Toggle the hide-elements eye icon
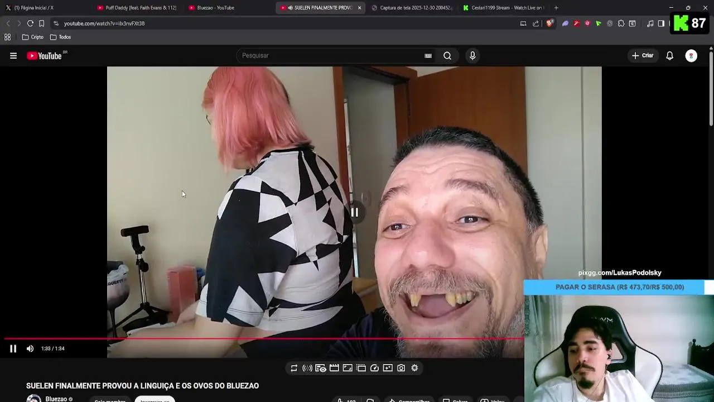Screen dimensions: 714x402 click(x=321, y=368)
